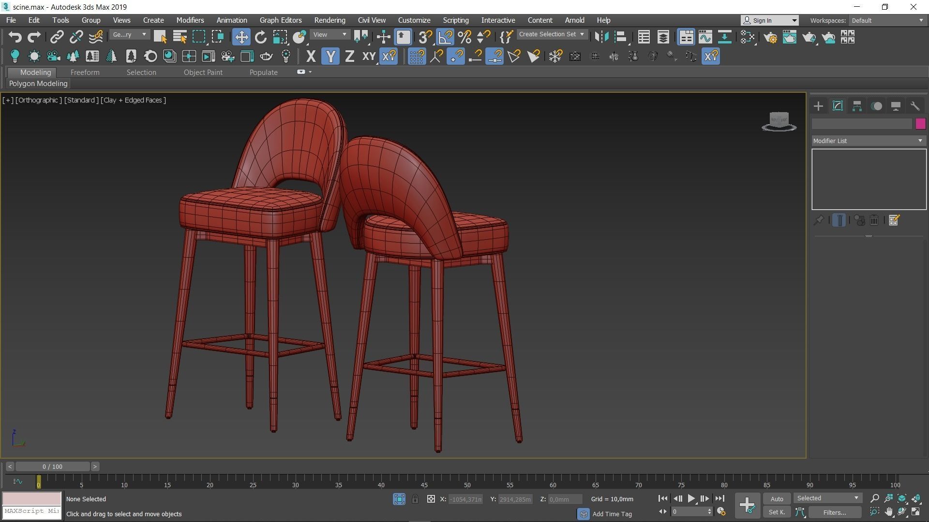Expand the Modifier List dropdown

pos(869,141)
